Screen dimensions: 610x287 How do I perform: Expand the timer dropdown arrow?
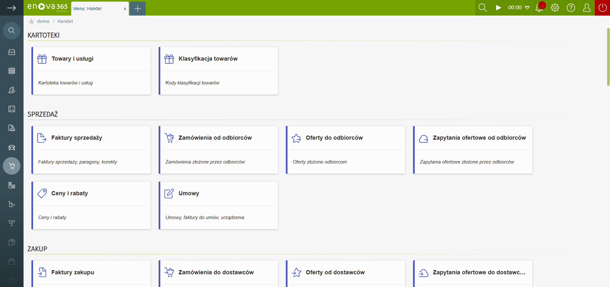(527, 8)
